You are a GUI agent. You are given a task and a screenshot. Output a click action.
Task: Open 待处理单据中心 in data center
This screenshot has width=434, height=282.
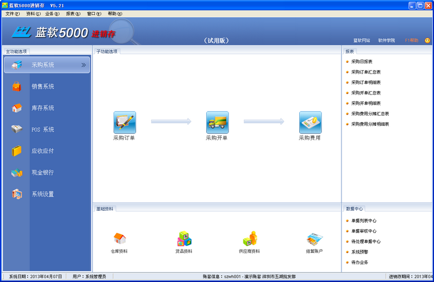click(x=365, y=242)
